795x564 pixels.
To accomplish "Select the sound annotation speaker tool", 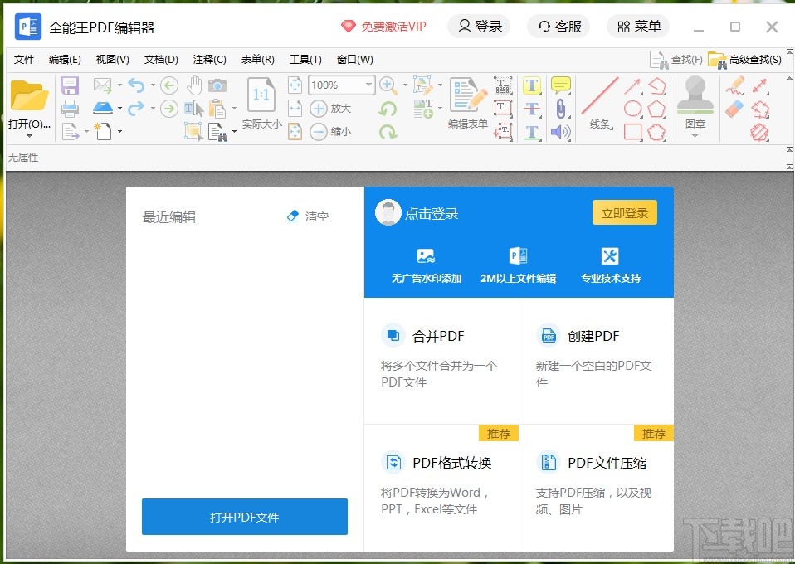I will point(561,132).
